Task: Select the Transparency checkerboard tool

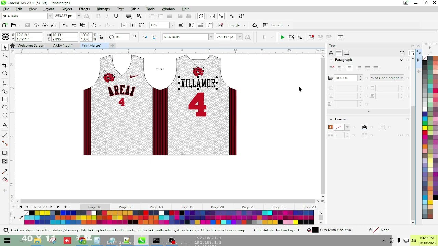Action: (5, 162)
